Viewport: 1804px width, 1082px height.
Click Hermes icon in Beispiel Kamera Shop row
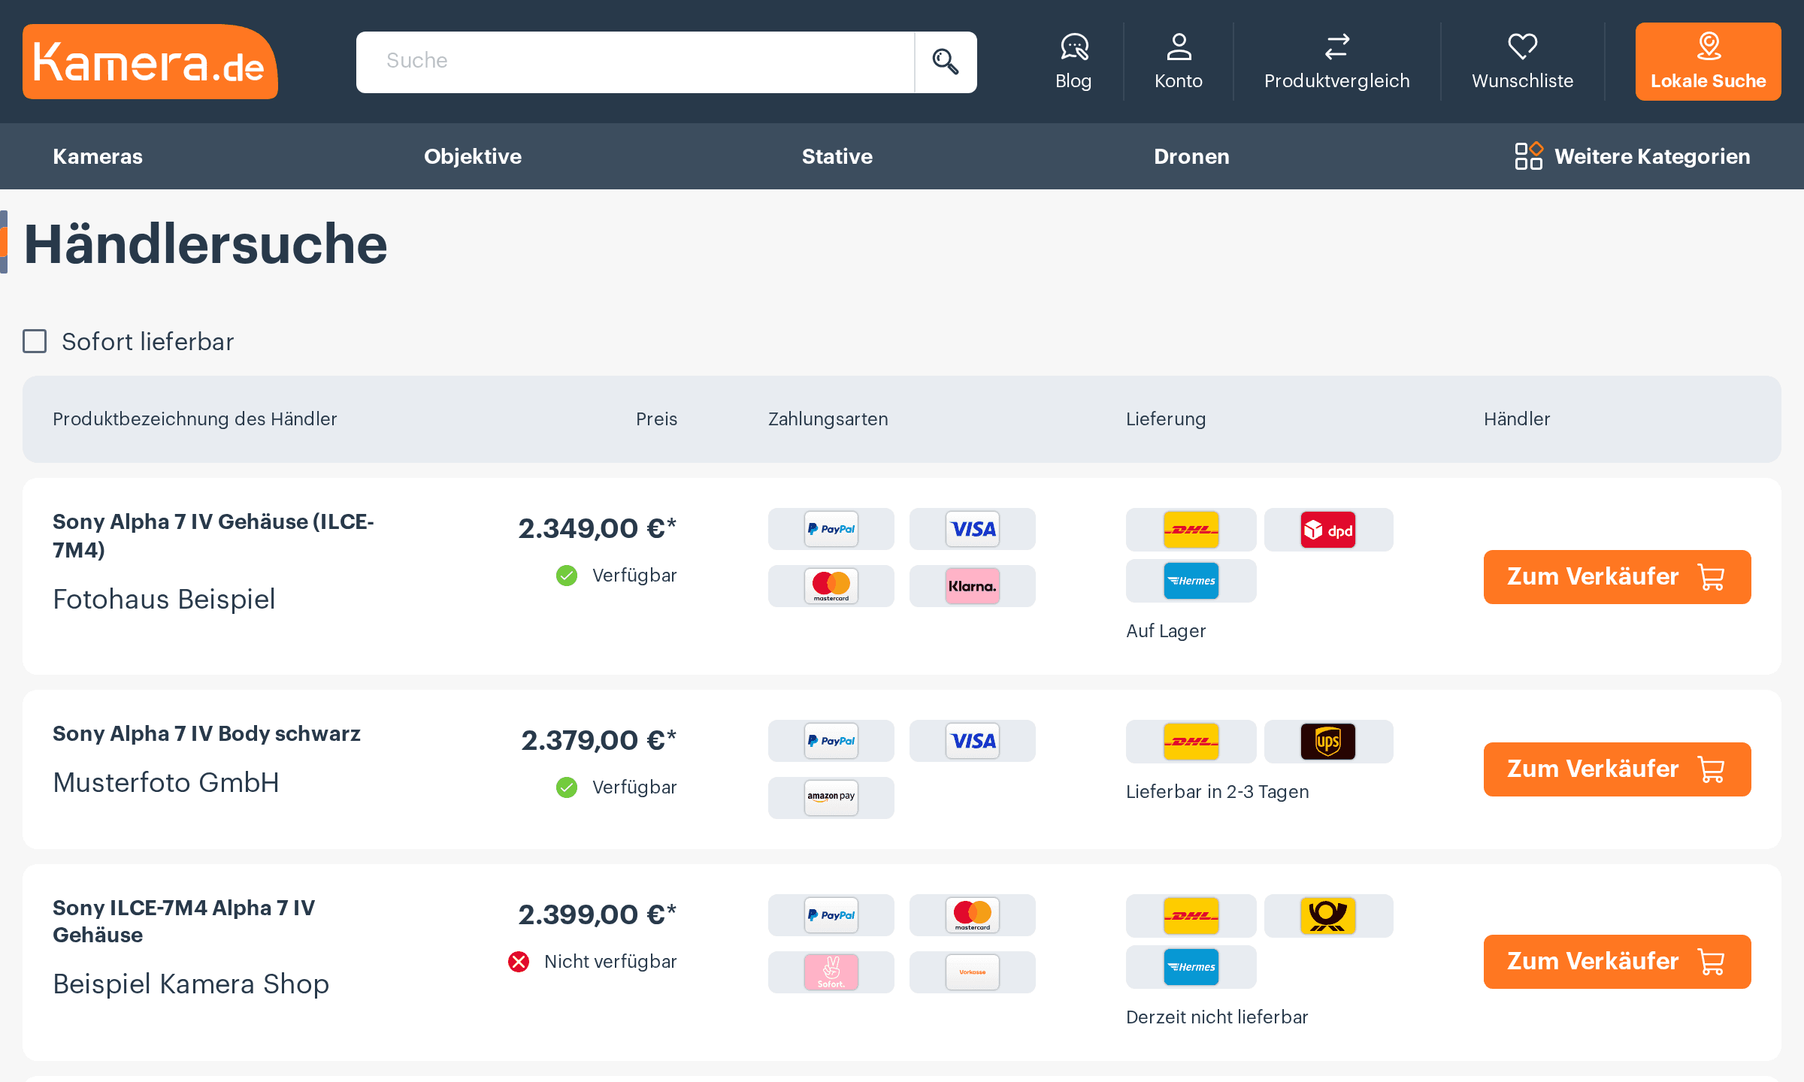pos(1191,967)
